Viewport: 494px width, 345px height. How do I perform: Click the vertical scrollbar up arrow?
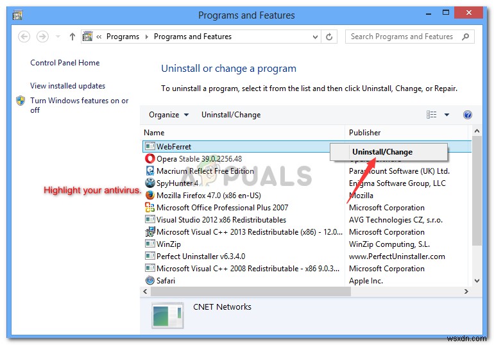click(477, 131)
